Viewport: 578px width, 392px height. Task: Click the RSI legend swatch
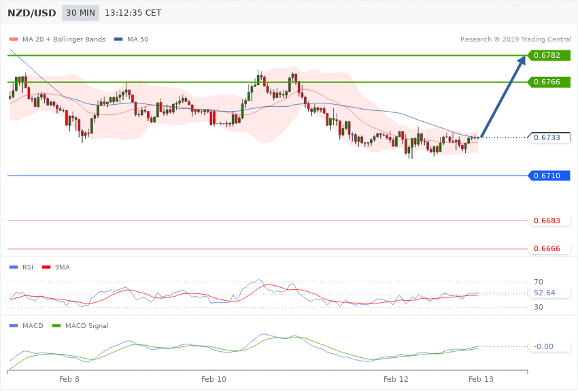(14, 267)
